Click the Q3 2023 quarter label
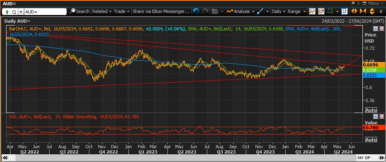This screenshot has height=162, width=386. [x=227, y=152]
